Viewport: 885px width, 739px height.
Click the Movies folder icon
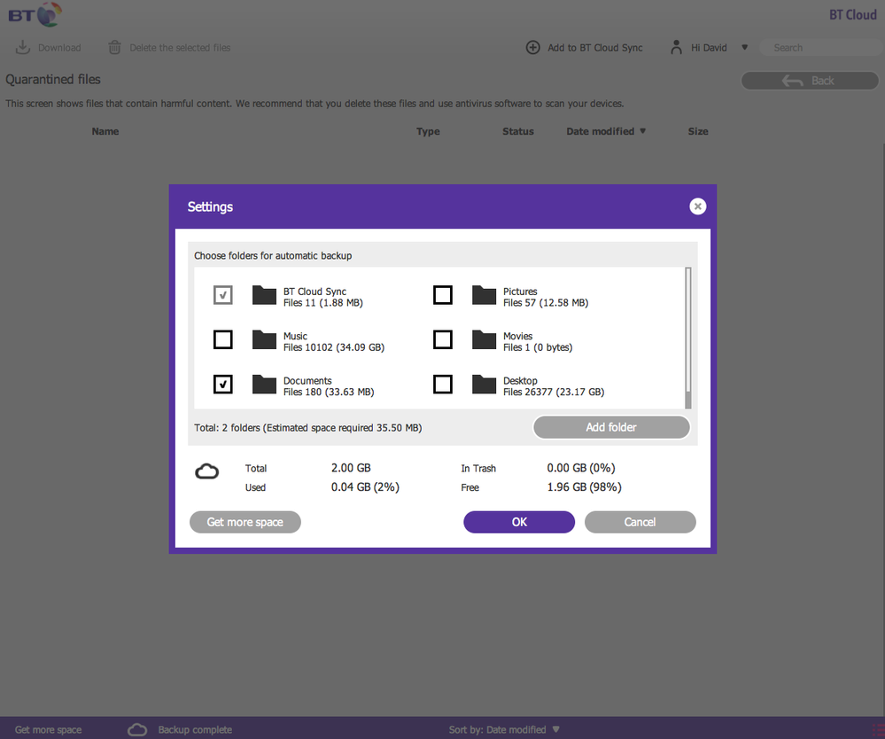coord(485,340)
